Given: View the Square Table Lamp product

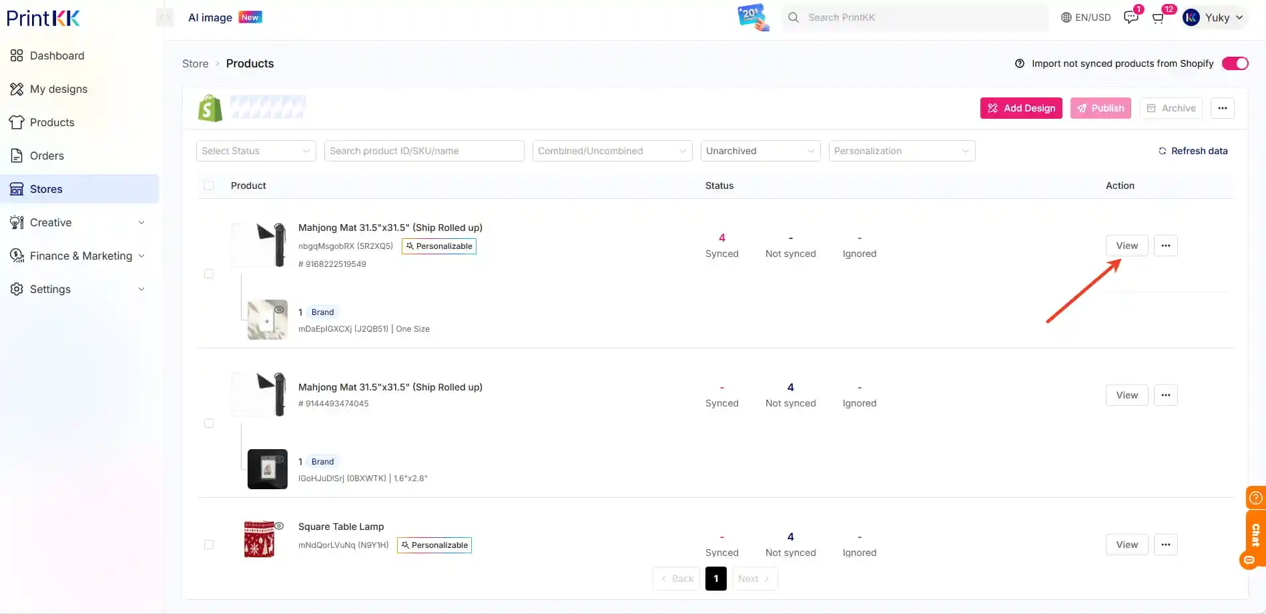Looking at the screenshot, I should click(1127, 544).
